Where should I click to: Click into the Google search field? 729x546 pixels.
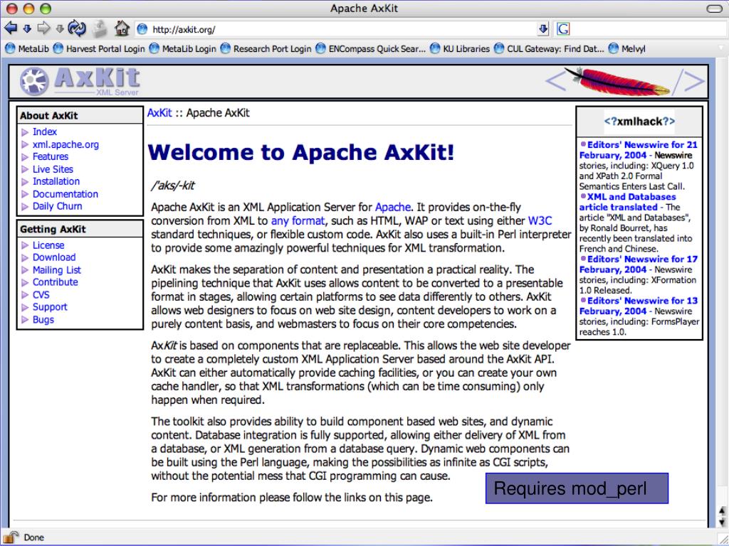[649, 29]
